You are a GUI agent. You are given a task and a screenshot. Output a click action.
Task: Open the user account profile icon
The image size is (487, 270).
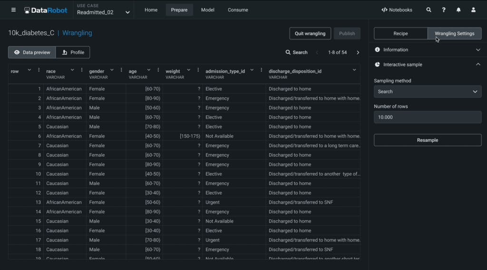click(x=473, y=10)
